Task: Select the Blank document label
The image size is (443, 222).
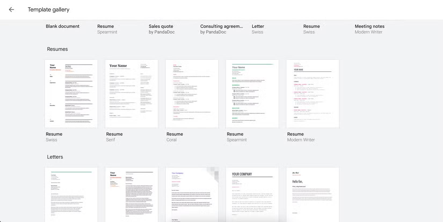Action: point(63,26)
